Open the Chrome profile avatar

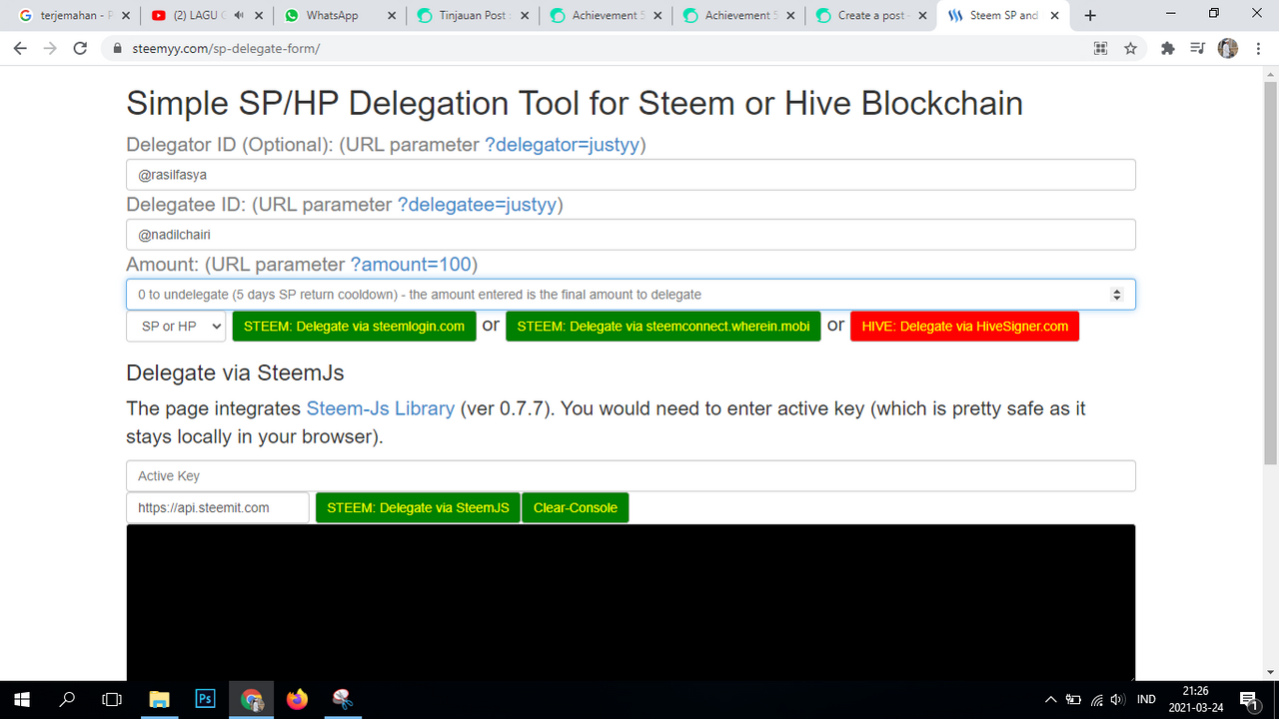tap(1228, 48)
